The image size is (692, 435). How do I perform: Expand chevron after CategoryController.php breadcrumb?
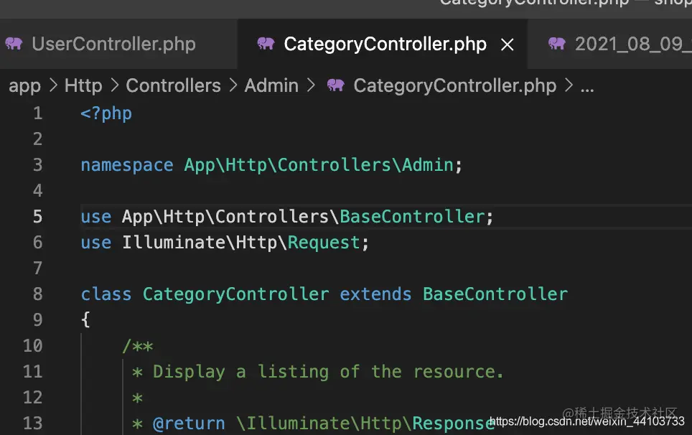tap(569, 85)
